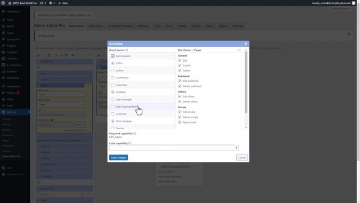Open Settings in the sidebar

15,112
